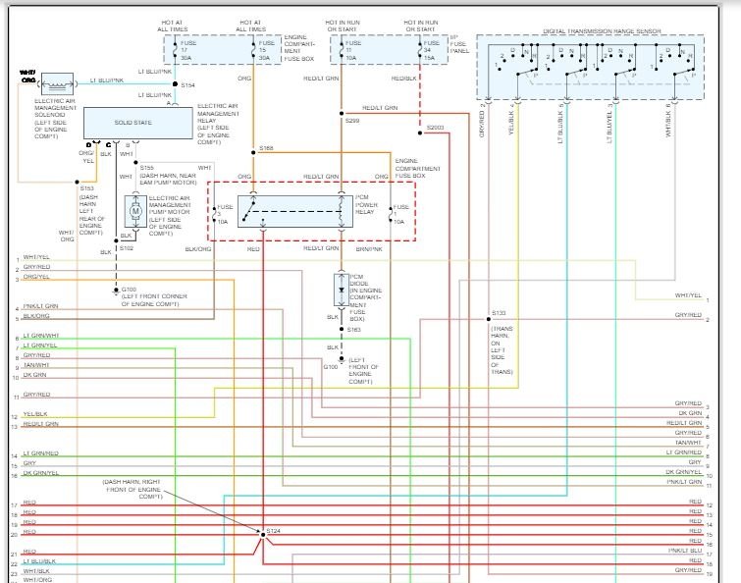The width and height of the screenshot is (741, 583).
Task: Click the LT GRN/YEL label at row 7
Action: 39,345
